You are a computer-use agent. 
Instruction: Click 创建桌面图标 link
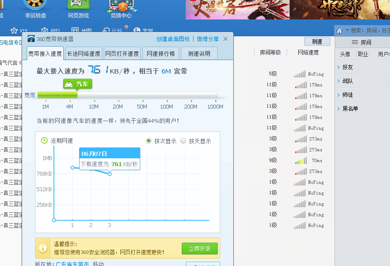[173, 39]
